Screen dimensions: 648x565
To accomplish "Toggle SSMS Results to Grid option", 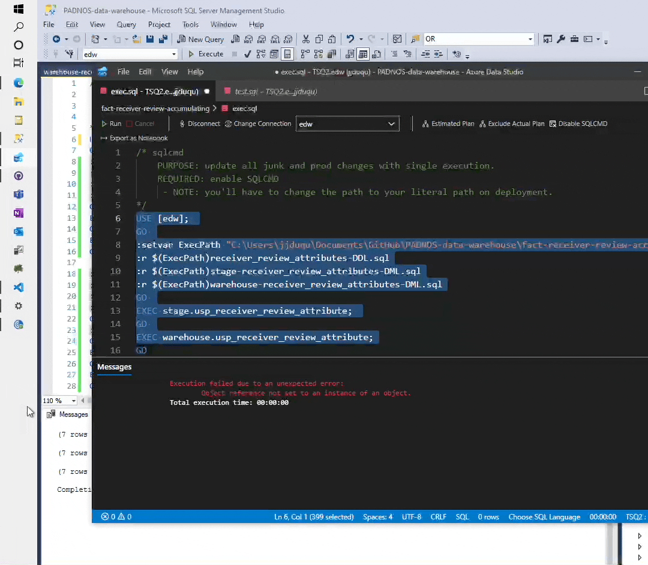I will [x=363, y=54].
